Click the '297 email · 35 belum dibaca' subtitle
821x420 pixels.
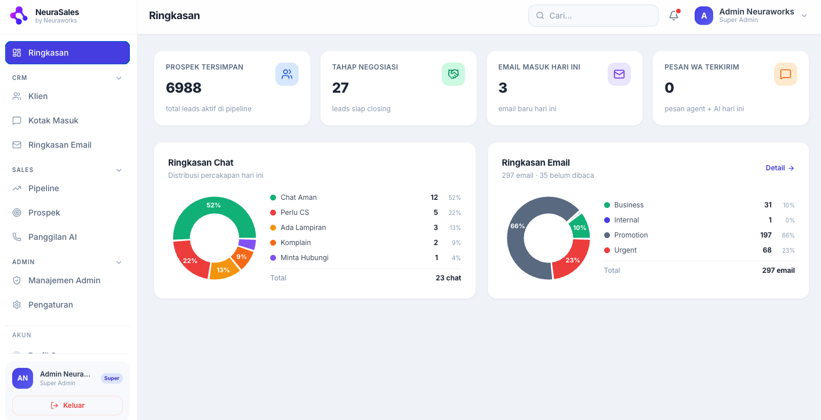point(548,176)
